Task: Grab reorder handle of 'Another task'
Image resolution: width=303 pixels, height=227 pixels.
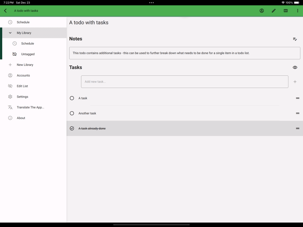Action: (297, 113)
